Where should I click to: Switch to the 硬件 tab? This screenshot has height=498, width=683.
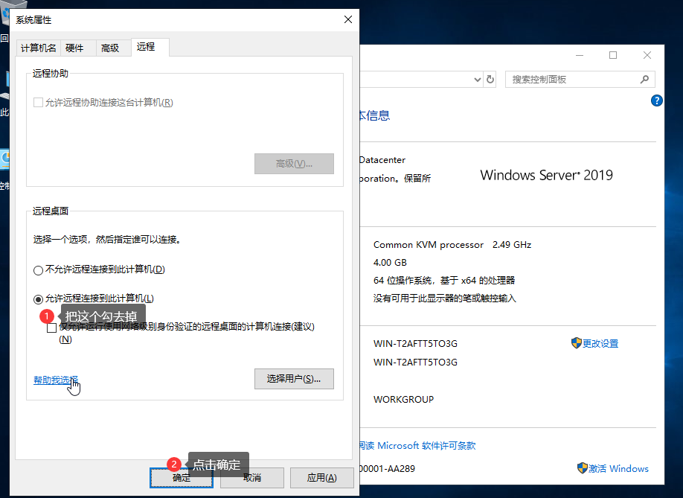[x=74, y=48]
